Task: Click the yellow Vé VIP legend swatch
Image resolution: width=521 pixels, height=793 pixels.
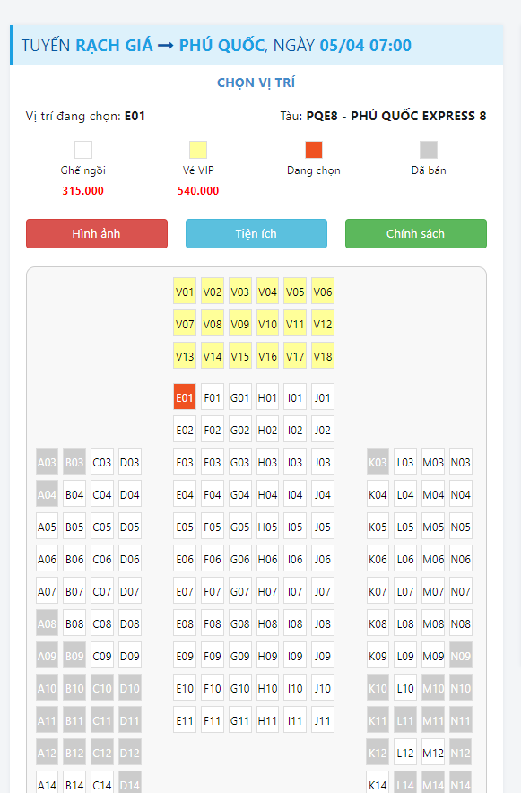Action: coord(198,150)
